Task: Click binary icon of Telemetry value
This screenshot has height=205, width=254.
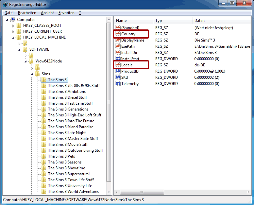Action: (118, 83)
